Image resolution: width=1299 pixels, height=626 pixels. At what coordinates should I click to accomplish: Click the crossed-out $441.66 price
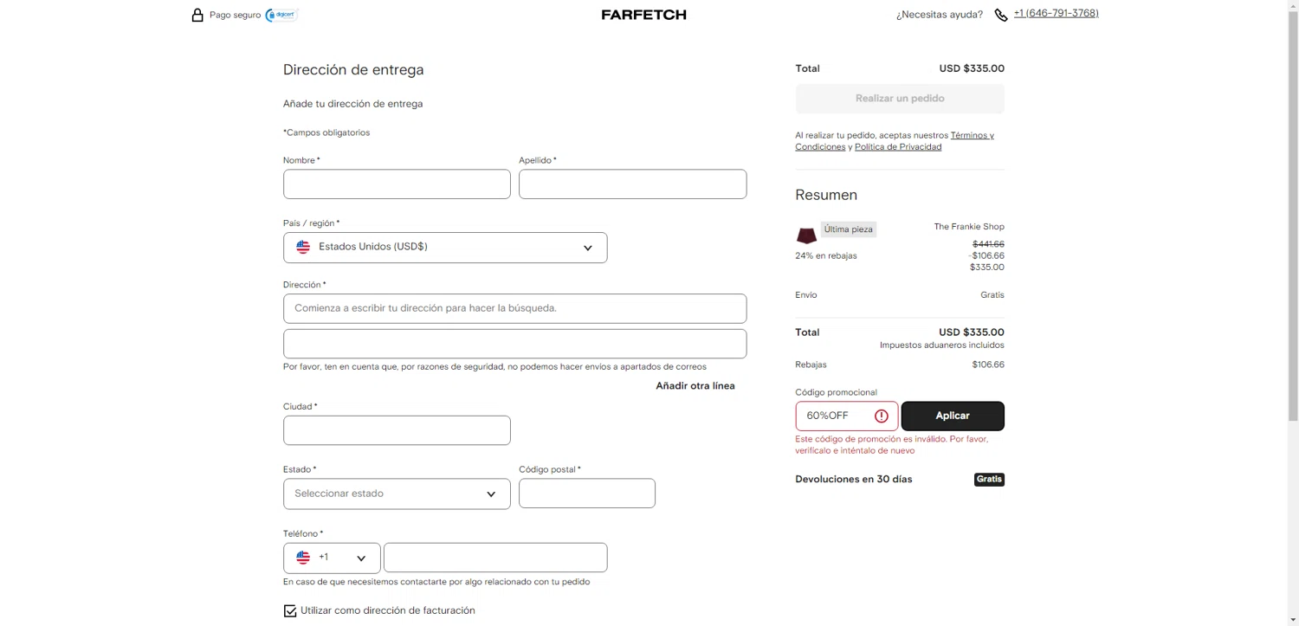pyautogui.click(x=988, y=244)
